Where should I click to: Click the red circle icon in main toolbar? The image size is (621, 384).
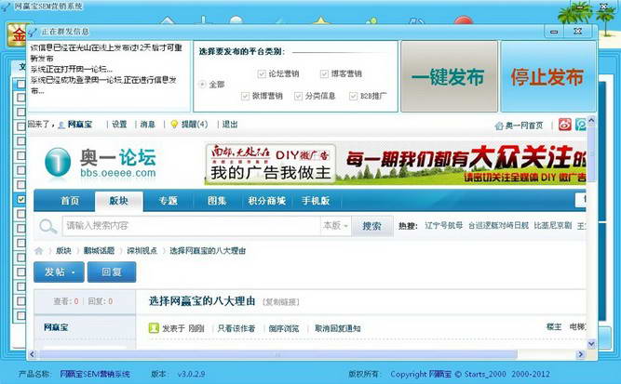coord(464,20)
